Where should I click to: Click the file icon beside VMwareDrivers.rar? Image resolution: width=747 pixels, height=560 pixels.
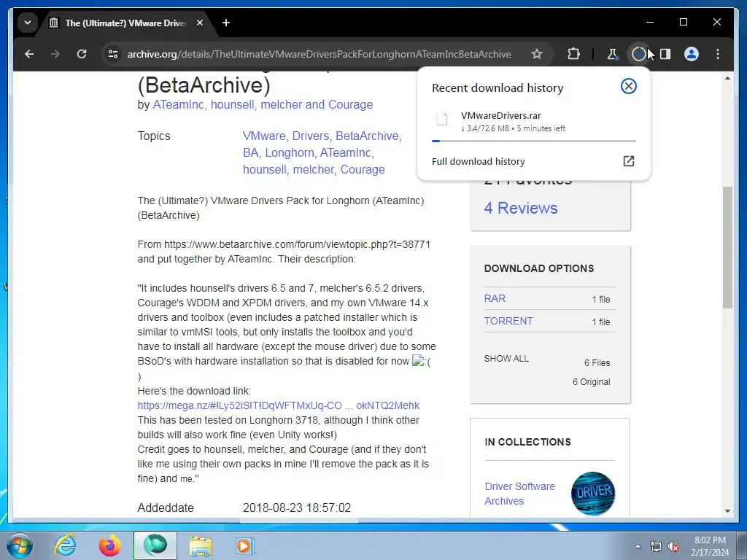point(442,119)
